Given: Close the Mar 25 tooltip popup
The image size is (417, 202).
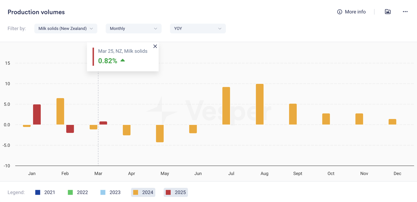Looking at the screenshot, I should coord(155,46).
